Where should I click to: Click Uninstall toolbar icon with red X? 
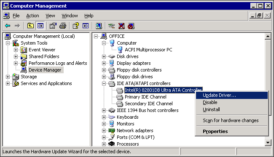[x=121, y=26]
